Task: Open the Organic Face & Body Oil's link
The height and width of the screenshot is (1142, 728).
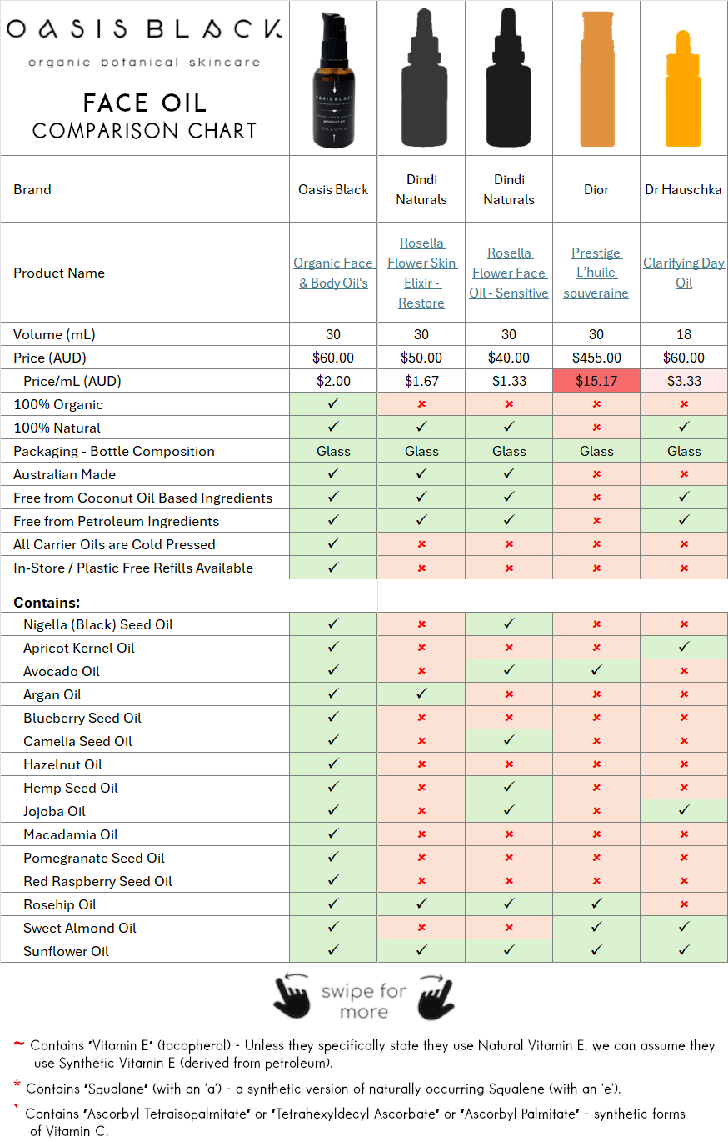Action: 333,273
